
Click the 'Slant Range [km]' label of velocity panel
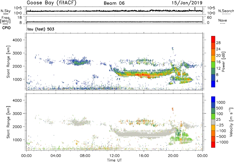coord(8,122)
